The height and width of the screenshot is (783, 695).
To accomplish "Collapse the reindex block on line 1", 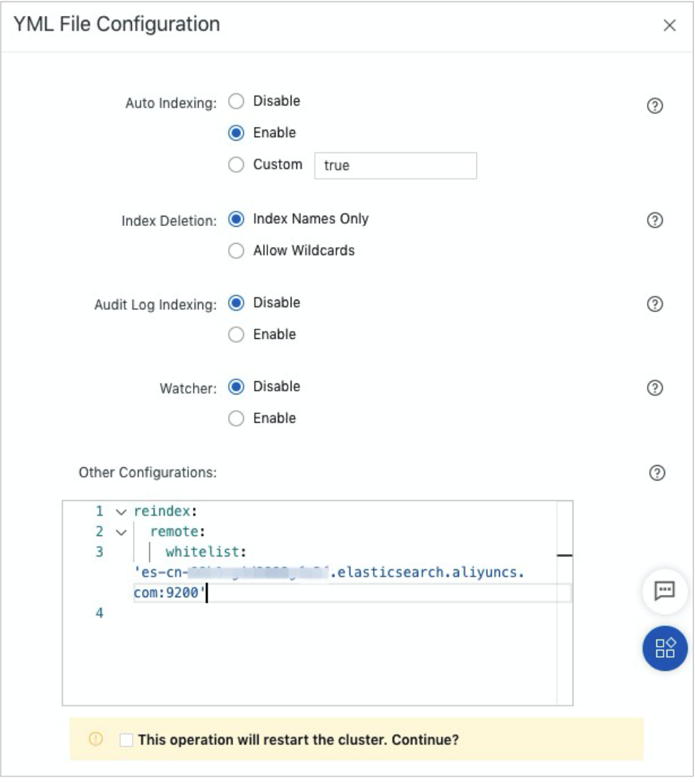I will [121, 512].
